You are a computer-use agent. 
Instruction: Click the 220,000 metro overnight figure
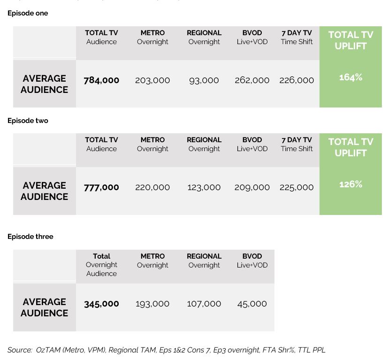tap(152, 187)
